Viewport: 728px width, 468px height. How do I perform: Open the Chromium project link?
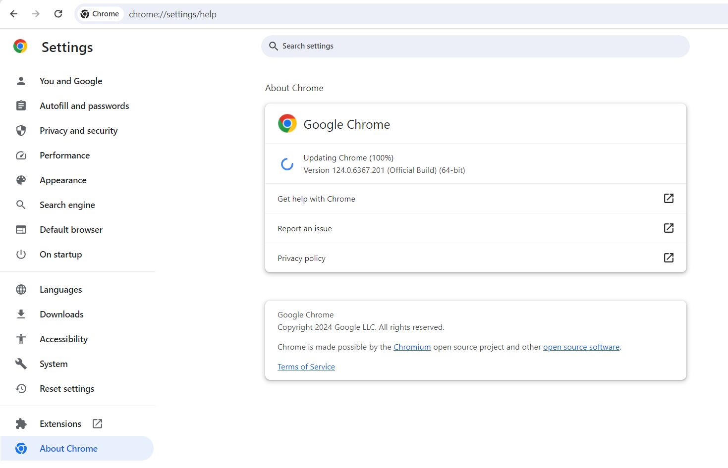[x=412, y=347]
